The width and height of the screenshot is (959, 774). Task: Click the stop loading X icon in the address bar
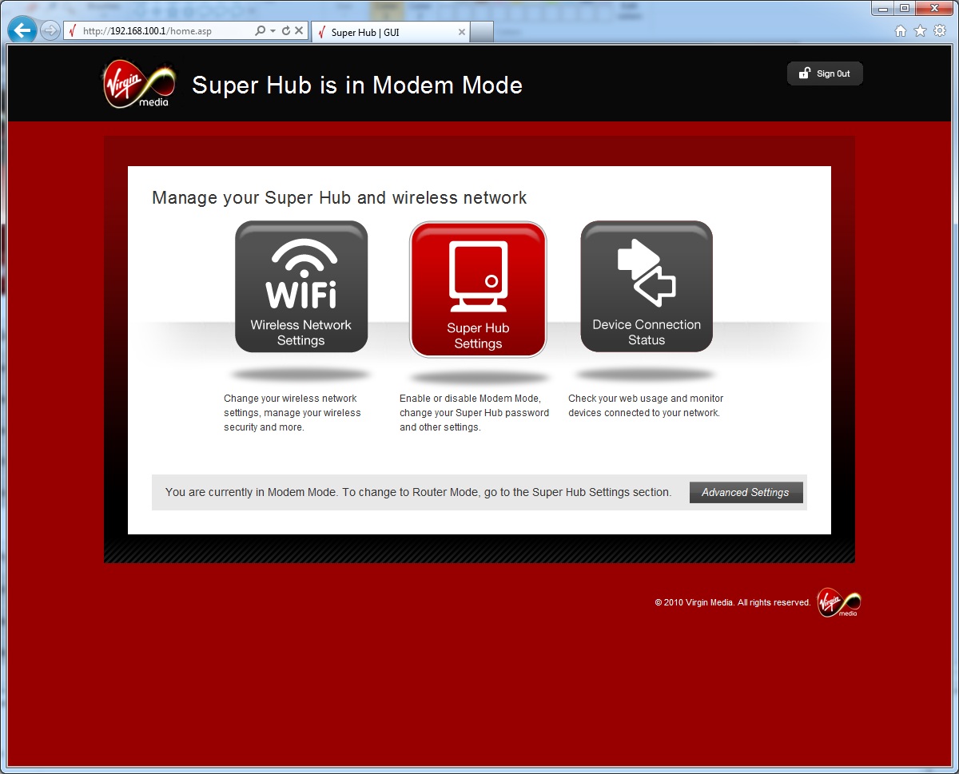299,31
